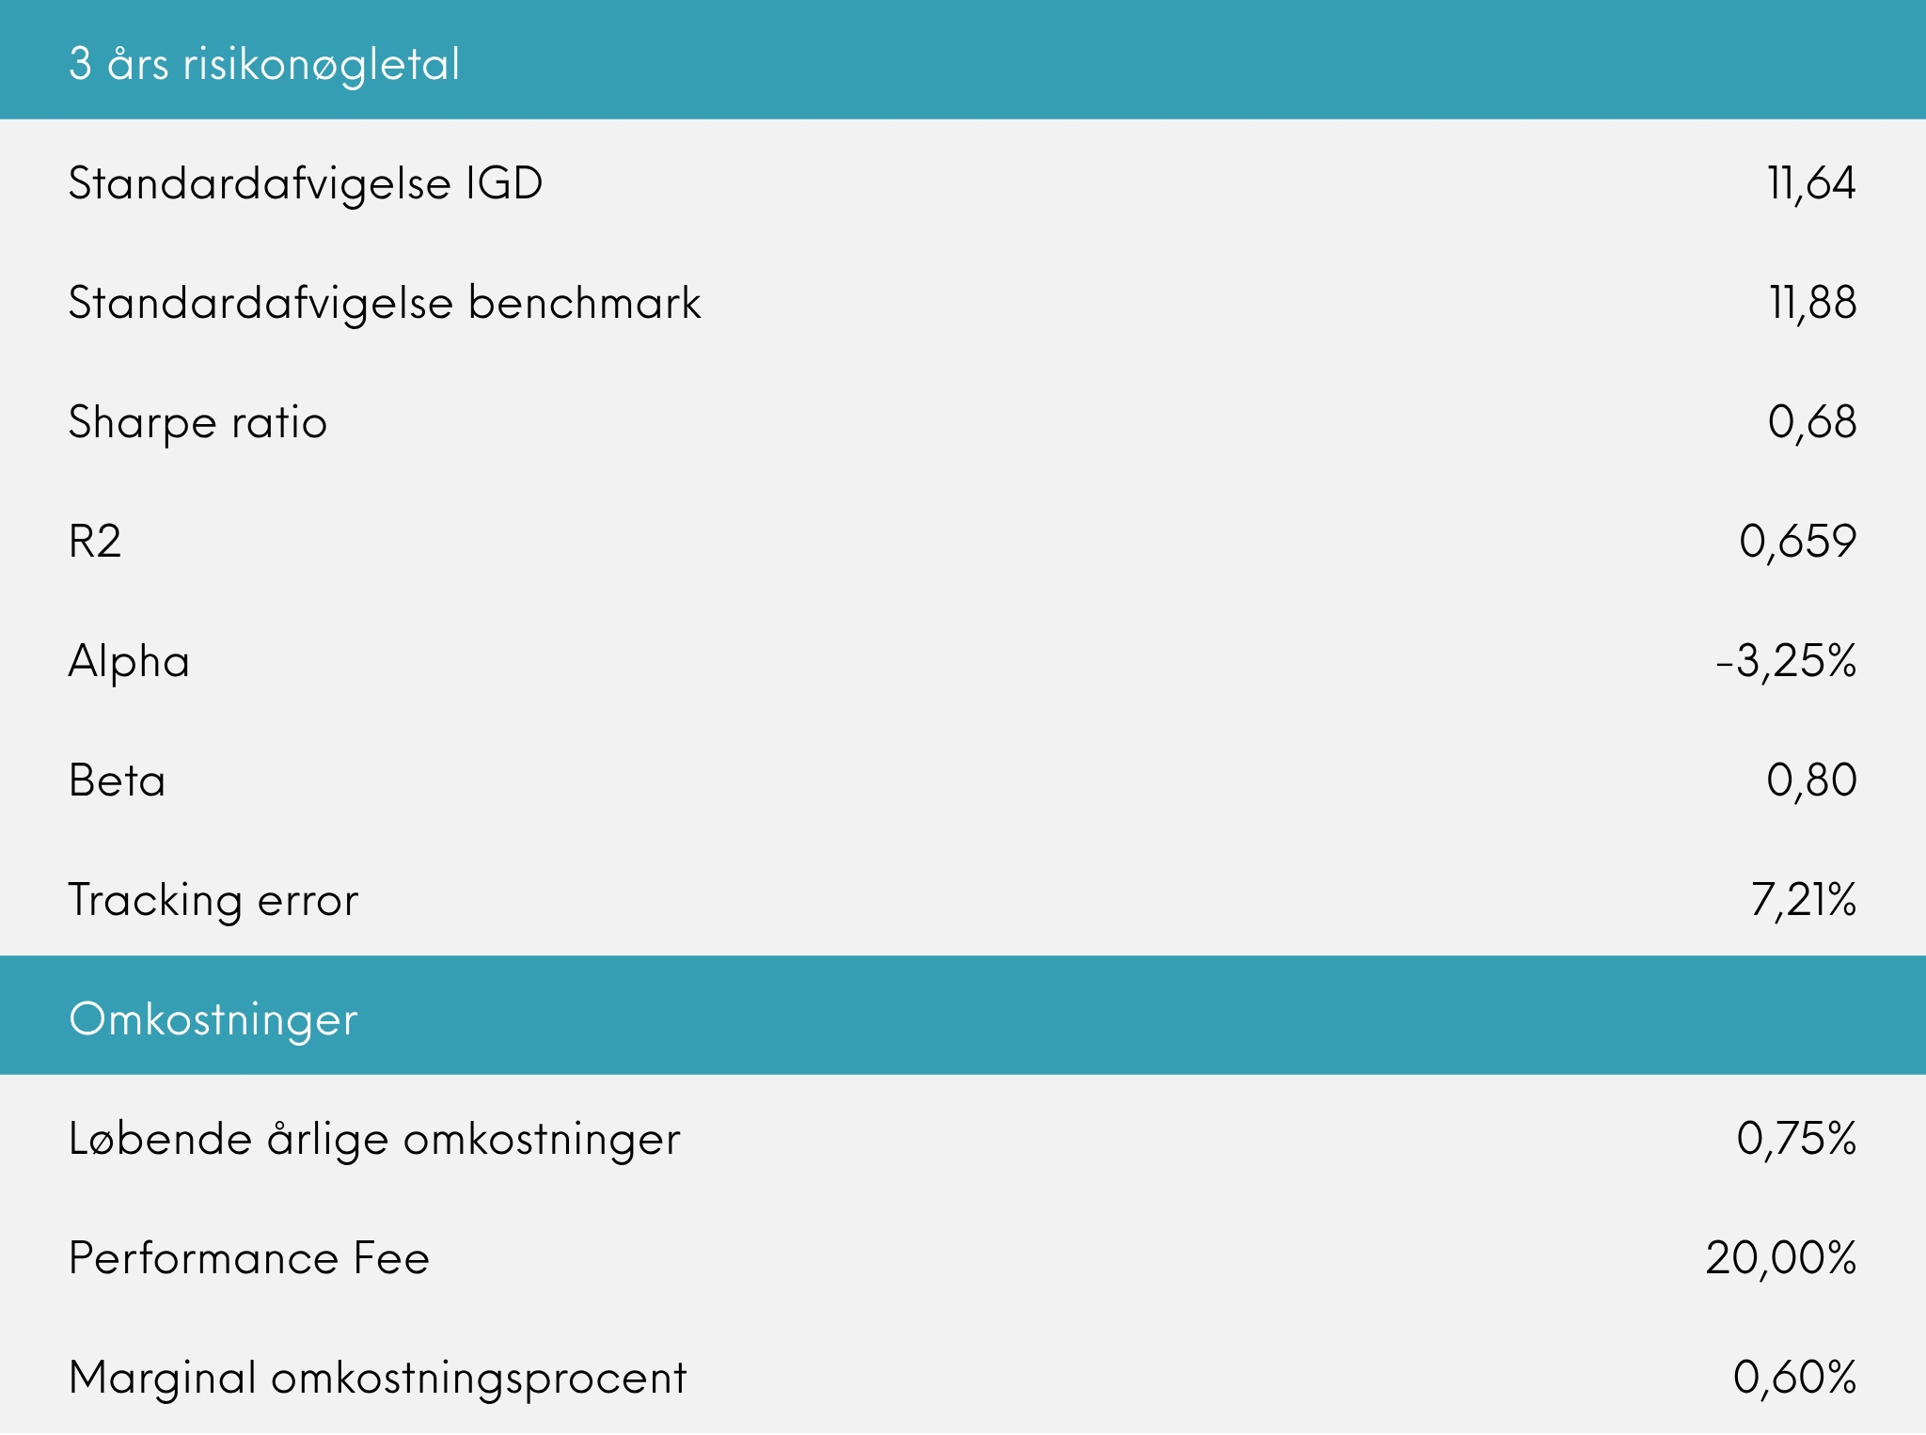Select the "Alpha" row label
The image size is (1926, 1435).
tap(129, 661)
